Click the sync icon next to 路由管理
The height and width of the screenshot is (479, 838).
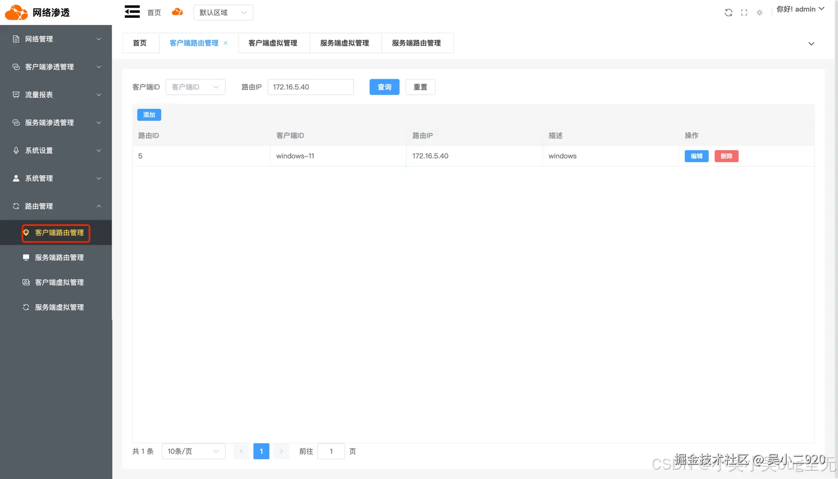point(15,206)
